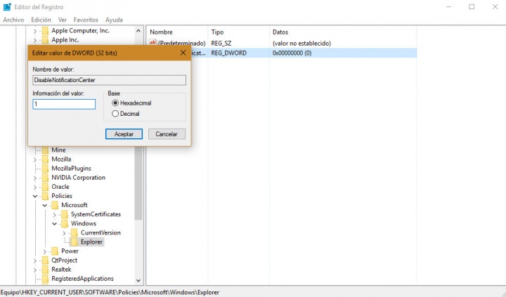
Task: Expand the QtProject key
Action: pos(35,260)
